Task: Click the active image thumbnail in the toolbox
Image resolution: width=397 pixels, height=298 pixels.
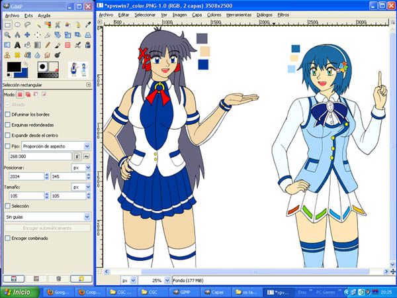Action: (x=78, y=70)
